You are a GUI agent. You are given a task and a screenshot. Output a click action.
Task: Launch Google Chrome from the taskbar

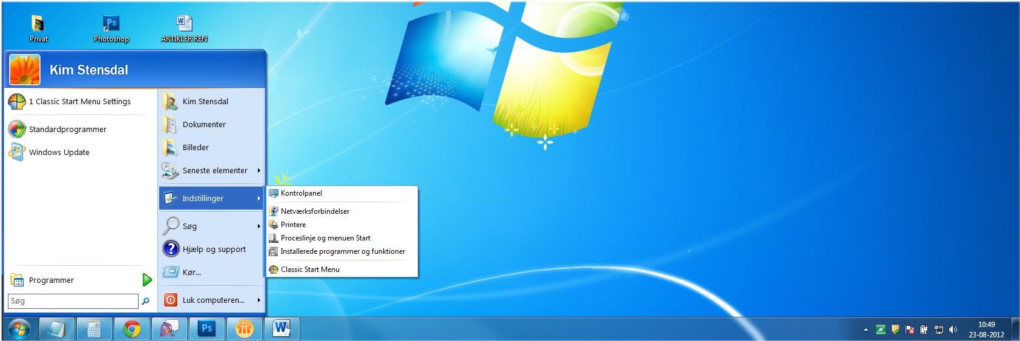132,329
